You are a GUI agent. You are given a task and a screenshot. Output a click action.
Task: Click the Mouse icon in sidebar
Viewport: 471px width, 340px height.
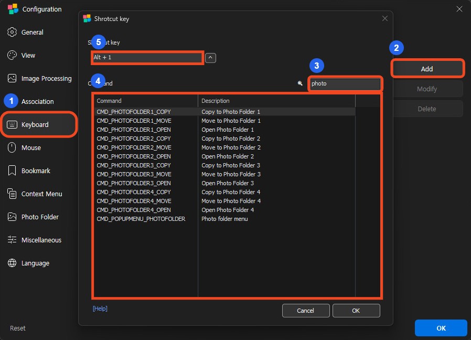point(12,147)
